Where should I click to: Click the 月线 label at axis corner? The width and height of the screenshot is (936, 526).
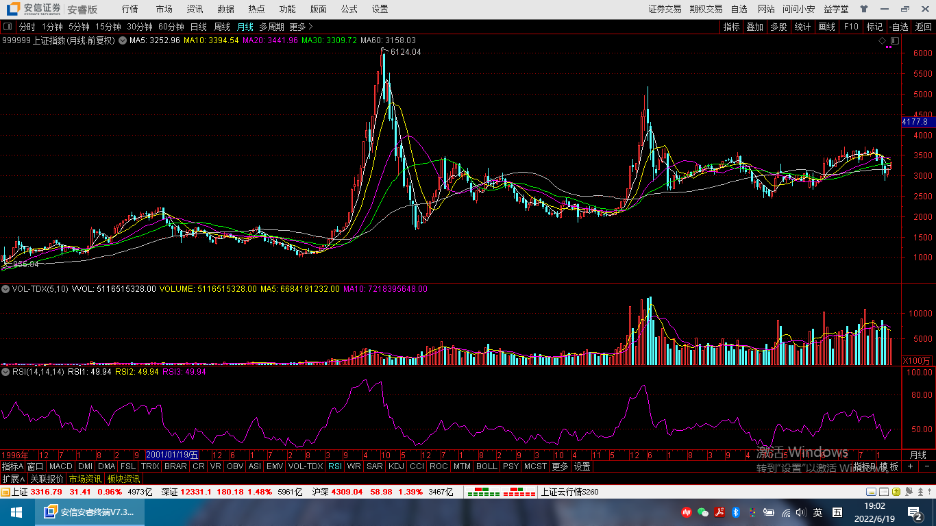[917, 455]
